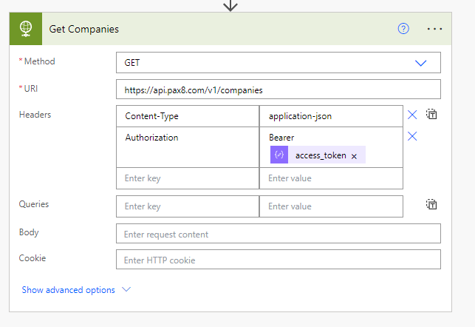Click the URI field with pax8 URL
The image size is (475, 327).
(278, 90)
